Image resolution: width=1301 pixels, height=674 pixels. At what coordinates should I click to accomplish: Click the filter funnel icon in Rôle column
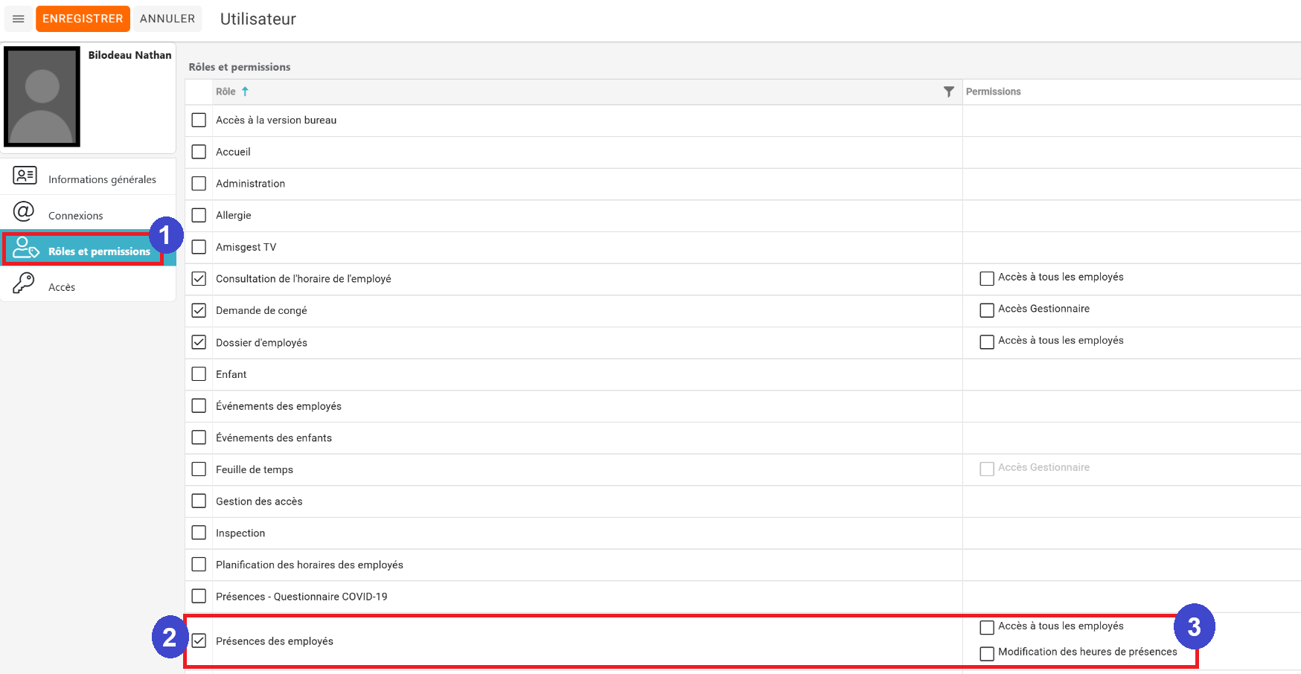948,92
